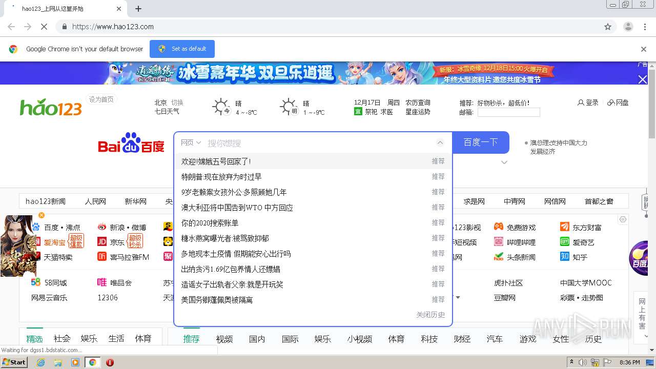The height and width of the screenshot is (369, 656).
Task: Click 关闭历史 to close history
Action: [430, 315]
